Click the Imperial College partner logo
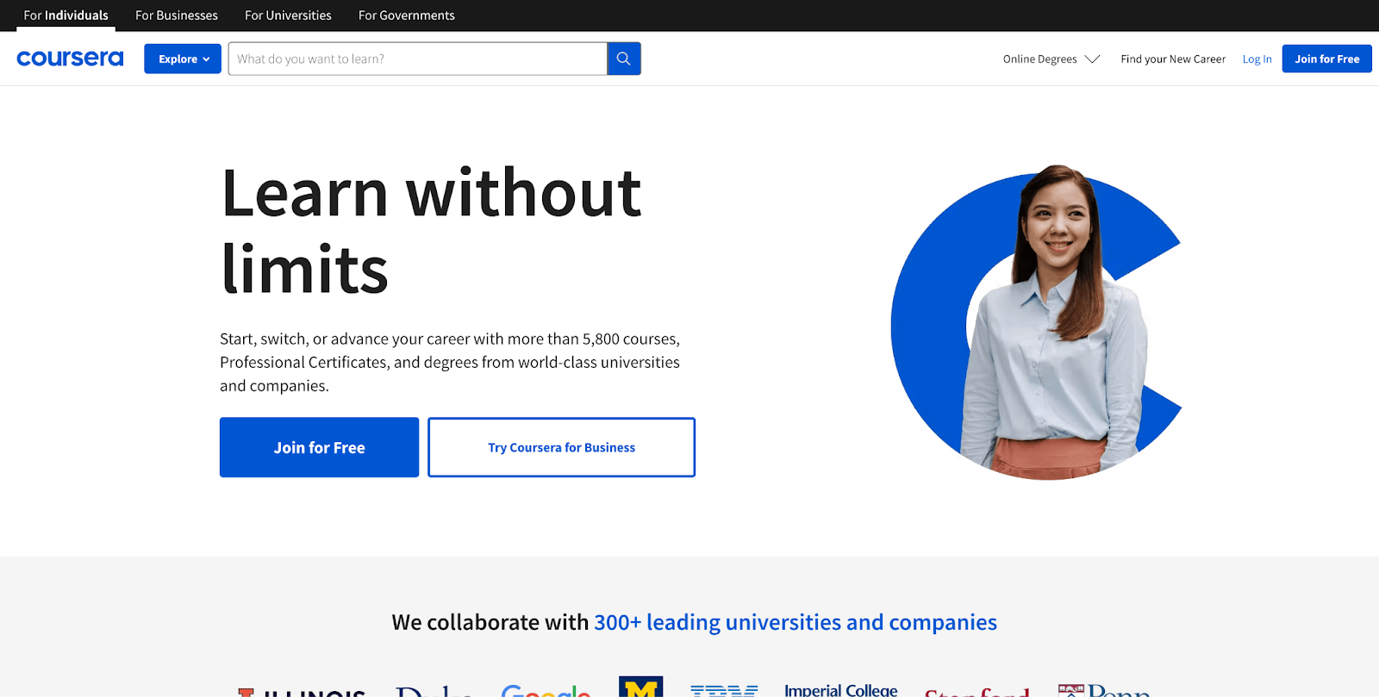This screenshot has width=1379, height=697. coord(841,690)
